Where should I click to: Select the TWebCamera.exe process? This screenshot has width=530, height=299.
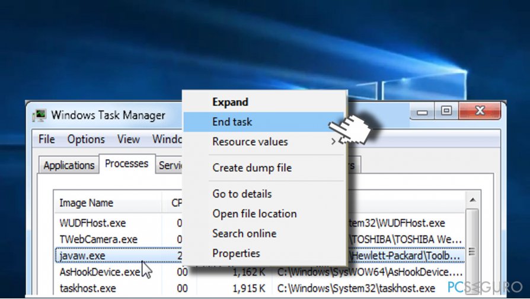pos(98,240)
